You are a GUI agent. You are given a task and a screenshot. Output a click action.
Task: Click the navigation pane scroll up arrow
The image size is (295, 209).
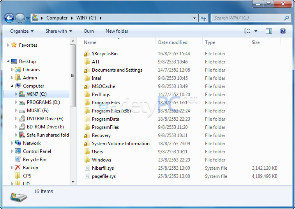pos(73,41)
